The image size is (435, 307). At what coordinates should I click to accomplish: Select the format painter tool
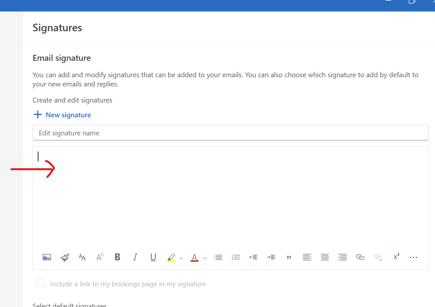65,257
